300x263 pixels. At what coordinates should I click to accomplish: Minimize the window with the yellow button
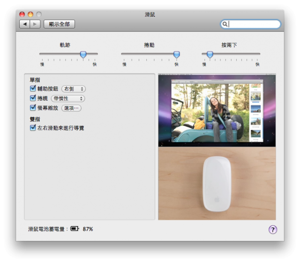pyautogui.click(x=30, y=15)
